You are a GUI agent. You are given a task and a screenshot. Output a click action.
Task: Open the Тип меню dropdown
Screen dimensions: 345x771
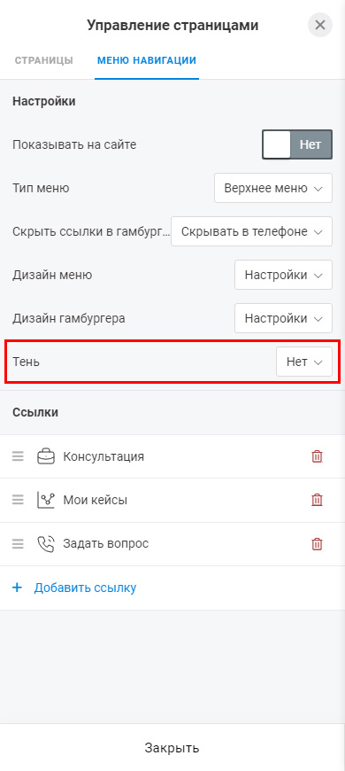(273, 188)
